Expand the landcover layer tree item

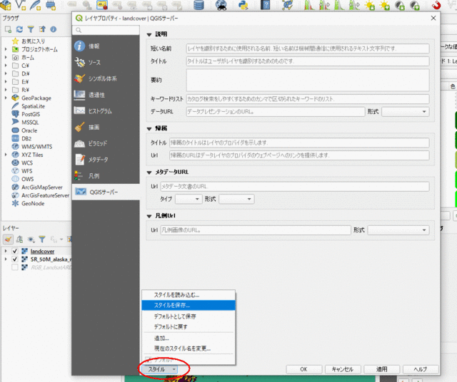pos(6,251)
